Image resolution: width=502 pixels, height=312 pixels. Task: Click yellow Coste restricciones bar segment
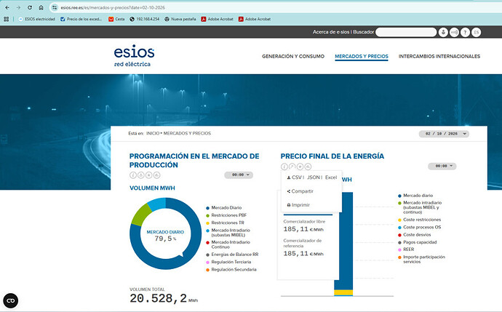click(343, 292)
